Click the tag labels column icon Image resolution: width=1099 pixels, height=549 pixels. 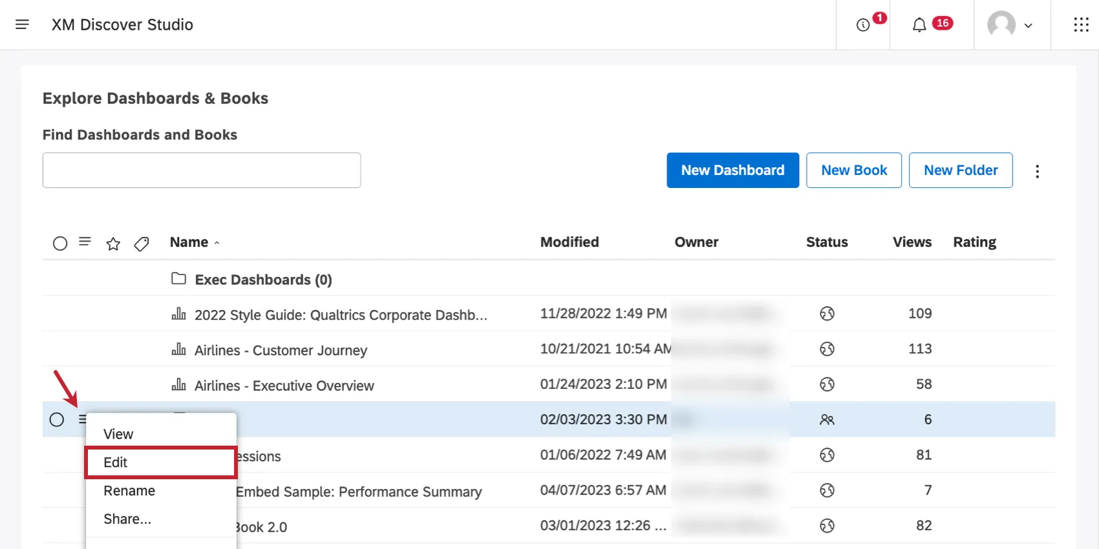pyautogui.click(x=142, y=243)
